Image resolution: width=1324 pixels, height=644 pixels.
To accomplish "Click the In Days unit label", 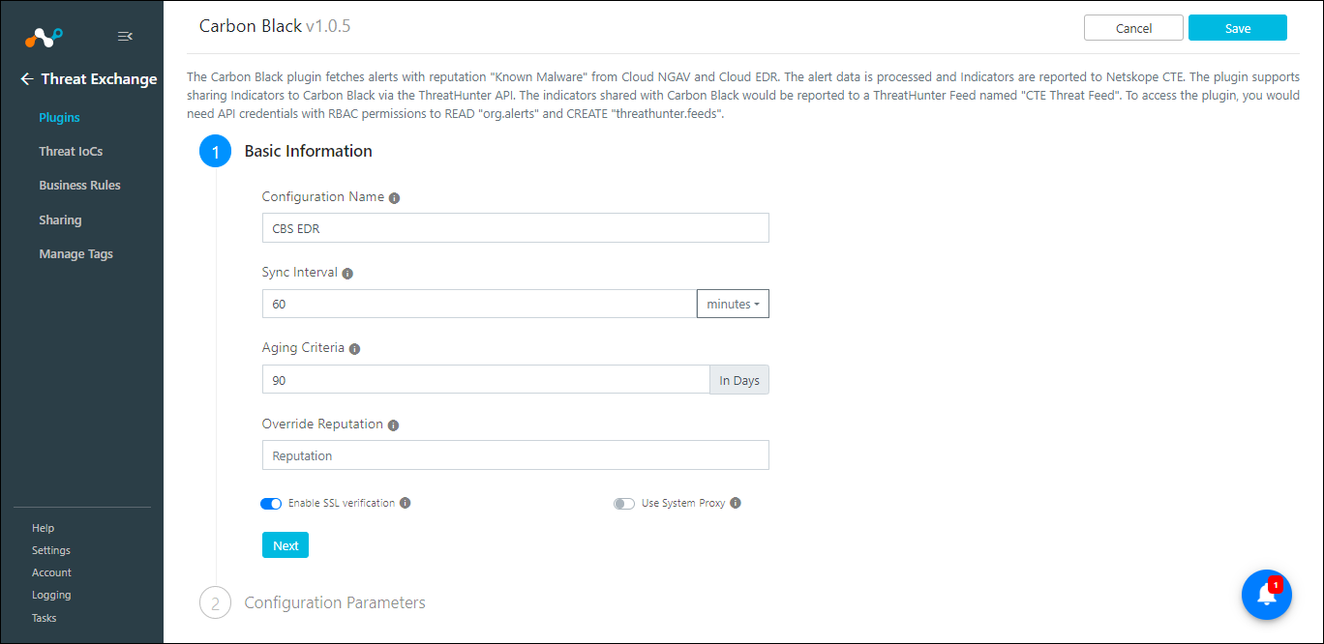I will pos(739,380).
